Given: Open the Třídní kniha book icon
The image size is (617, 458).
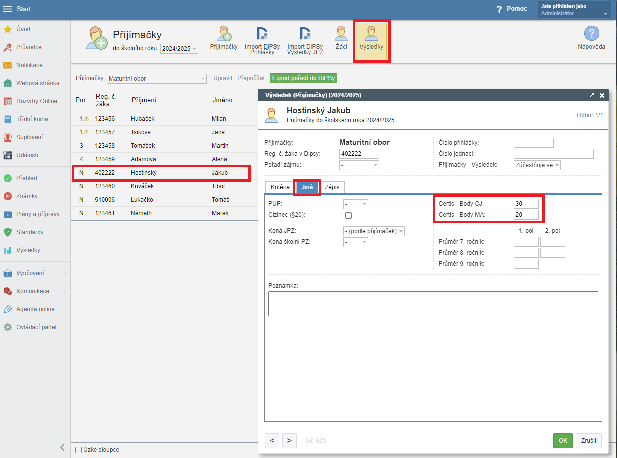Looking at the screenshot, I should 8,119.
